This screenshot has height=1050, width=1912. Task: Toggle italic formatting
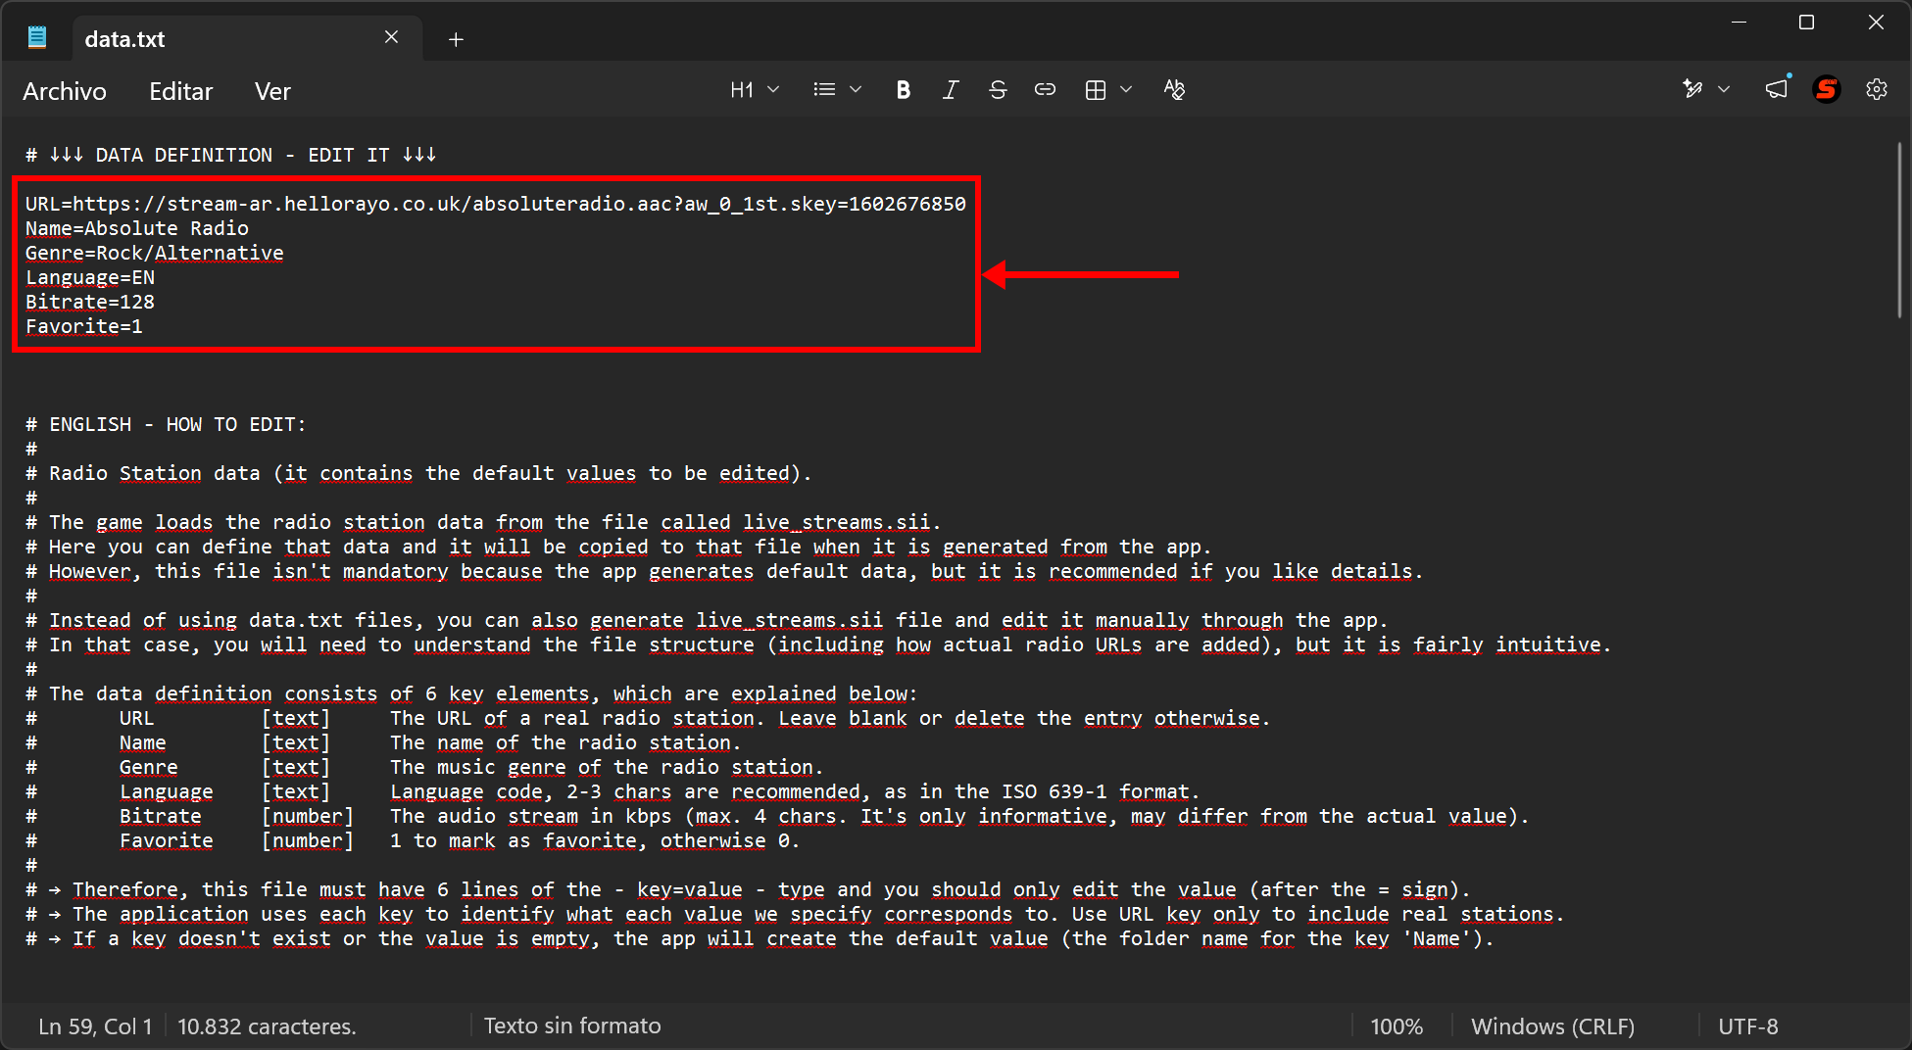950,90
